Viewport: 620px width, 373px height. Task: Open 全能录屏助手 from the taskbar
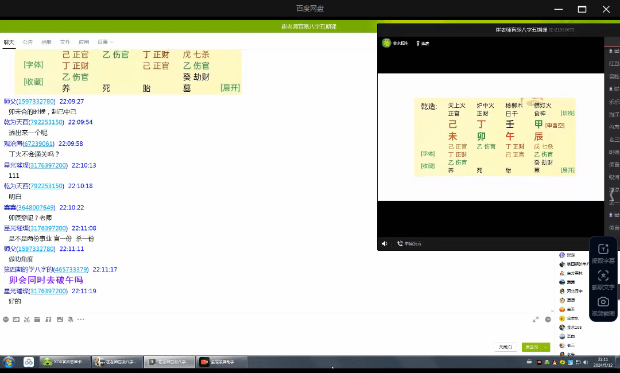point(222,362)
